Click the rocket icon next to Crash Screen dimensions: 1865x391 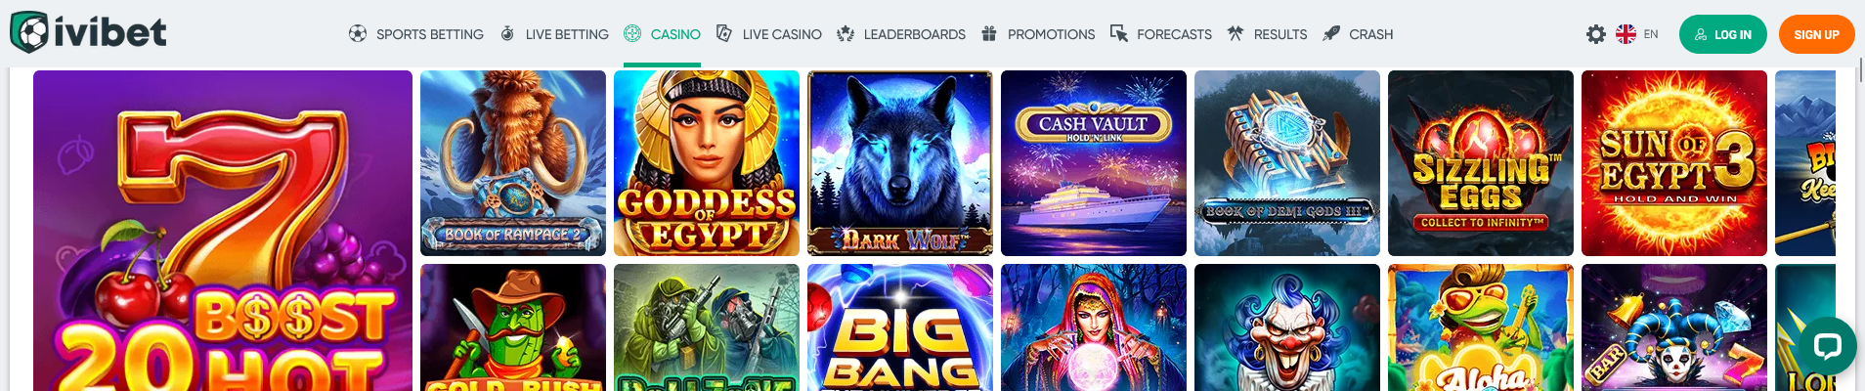point(1331,34)
